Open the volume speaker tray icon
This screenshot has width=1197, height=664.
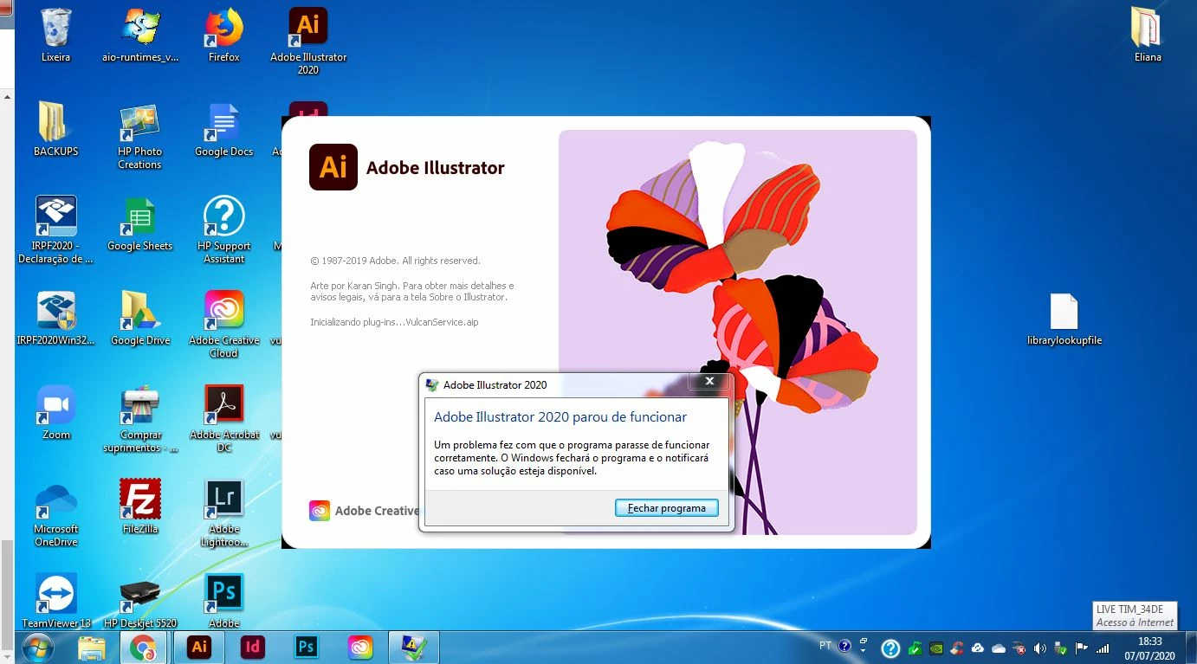click(1040, 648)
